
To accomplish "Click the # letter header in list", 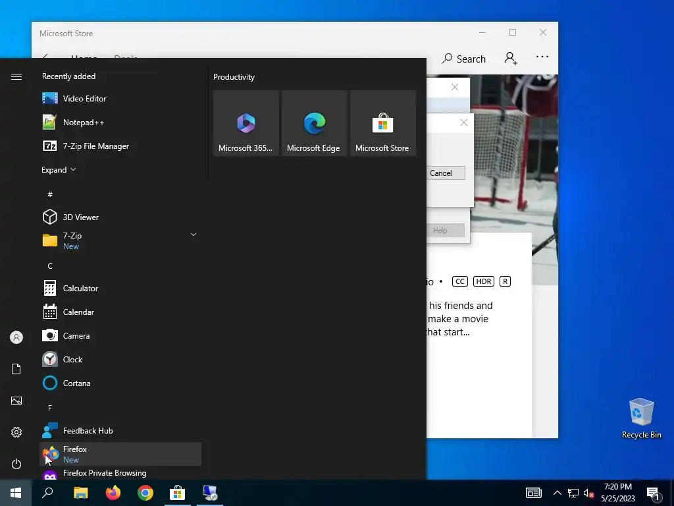I will coord(50,194).
